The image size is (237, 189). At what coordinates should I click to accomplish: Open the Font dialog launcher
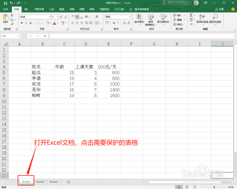click(x=67, y=29)
